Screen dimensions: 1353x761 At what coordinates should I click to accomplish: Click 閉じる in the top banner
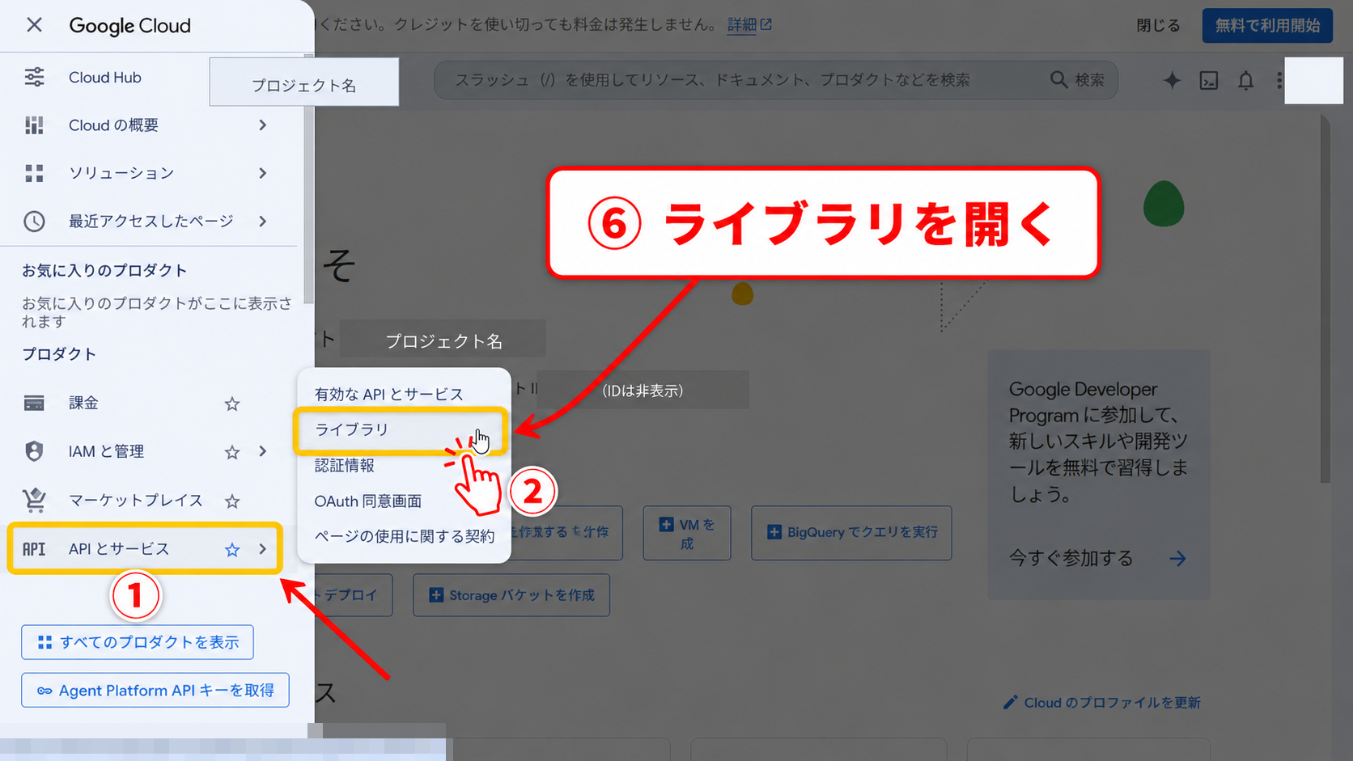coord(1158,26)
